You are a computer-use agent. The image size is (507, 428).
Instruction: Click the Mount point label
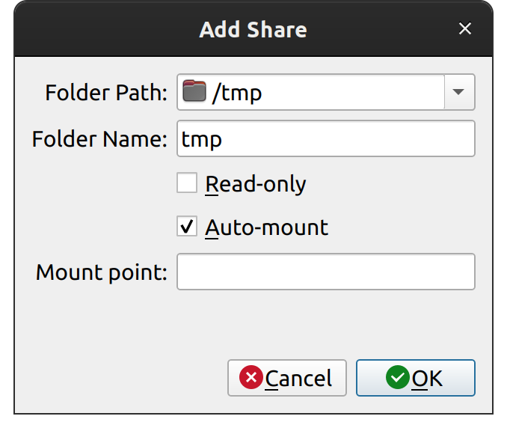coord(102,272)
